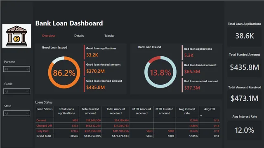Click the $18,866,500 funded amount cell
This screenshot has height=148, width=264.
coord(93,120)
